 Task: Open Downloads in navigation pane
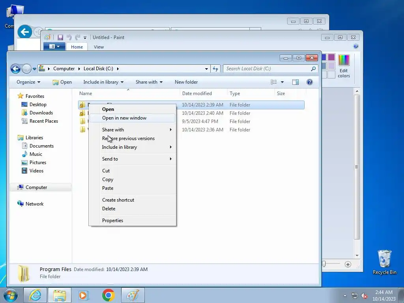pos(37,112)
